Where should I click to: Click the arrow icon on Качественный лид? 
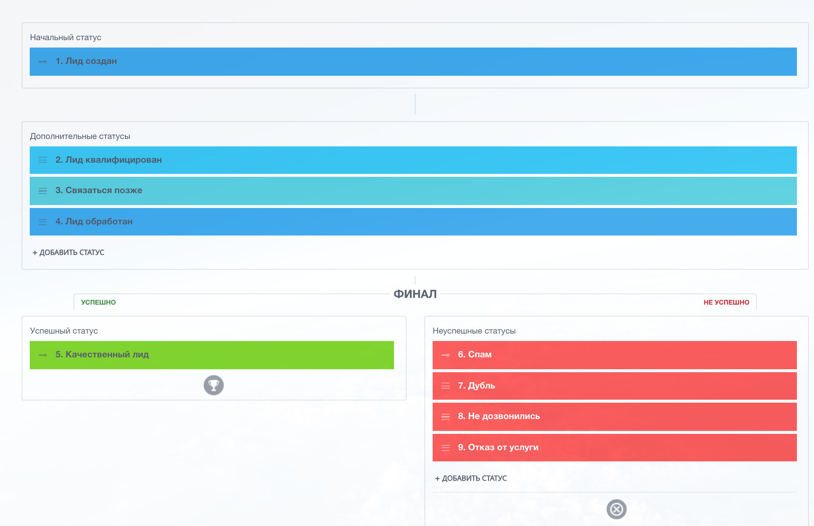(x=43, y=355)
